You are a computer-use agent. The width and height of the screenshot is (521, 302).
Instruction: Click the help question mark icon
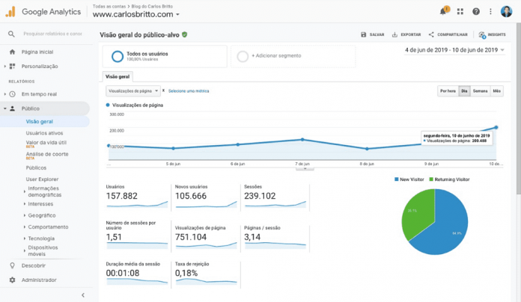point(476,11)
